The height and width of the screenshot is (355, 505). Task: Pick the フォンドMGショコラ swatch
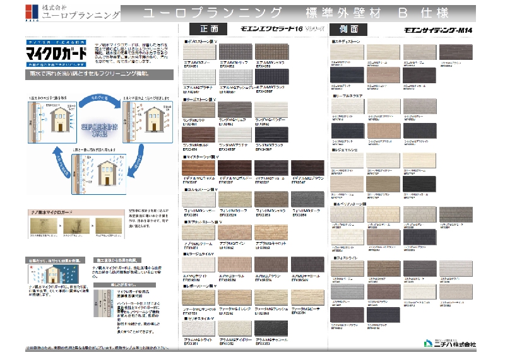[271, 199]
